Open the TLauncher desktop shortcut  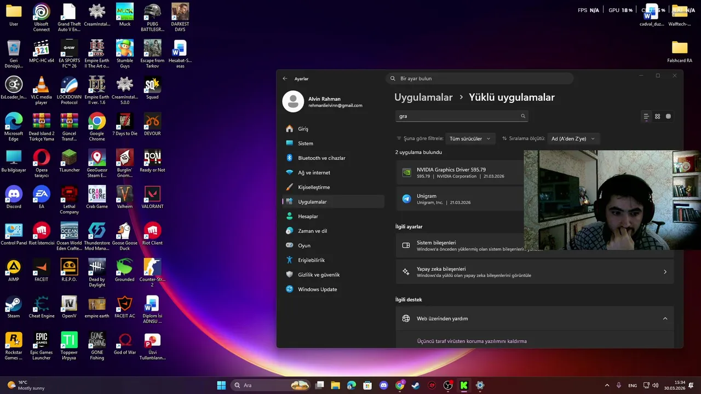click(70, 161)
